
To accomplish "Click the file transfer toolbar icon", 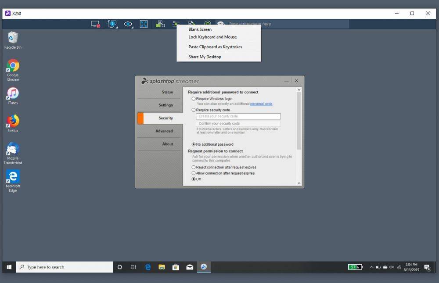I will [191, 23].
